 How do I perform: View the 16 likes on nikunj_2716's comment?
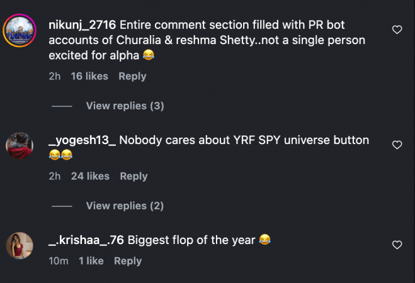(x=89, y=76)
